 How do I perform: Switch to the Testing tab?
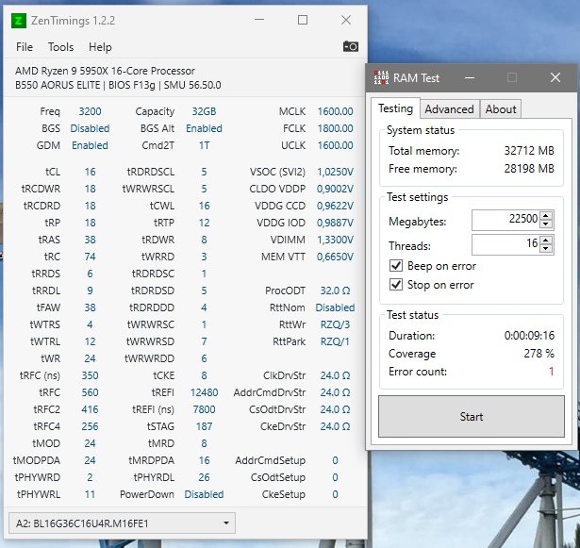[x=395, y=108]
